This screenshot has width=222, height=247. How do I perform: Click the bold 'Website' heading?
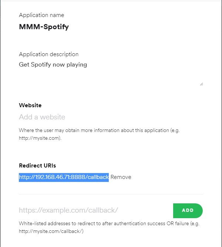(30, 105)
